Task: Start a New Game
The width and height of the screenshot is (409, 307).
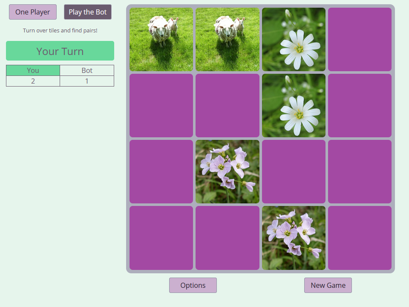Action: pos(328,285)
